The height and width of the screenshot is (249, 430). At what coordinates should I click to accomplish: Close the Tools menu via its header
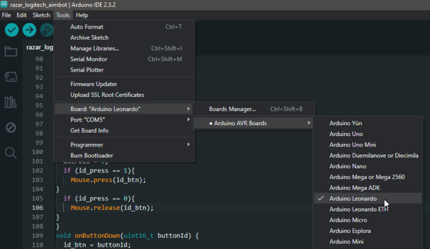point(63,15)
